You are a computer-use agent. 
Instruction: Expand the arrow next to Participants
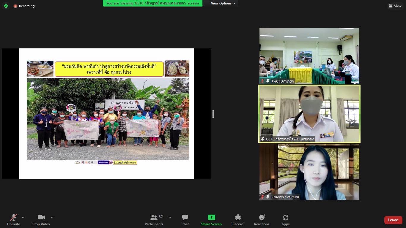(x=170, y=217)
